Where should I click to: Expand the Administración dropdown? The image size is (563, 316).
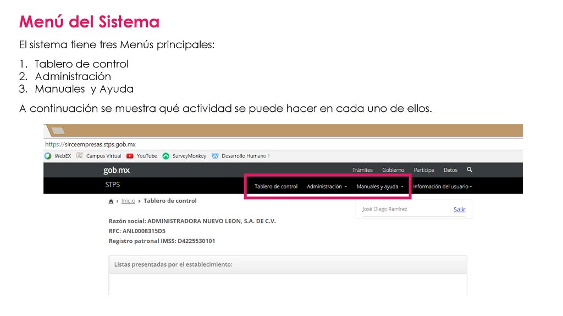point(327,187)
